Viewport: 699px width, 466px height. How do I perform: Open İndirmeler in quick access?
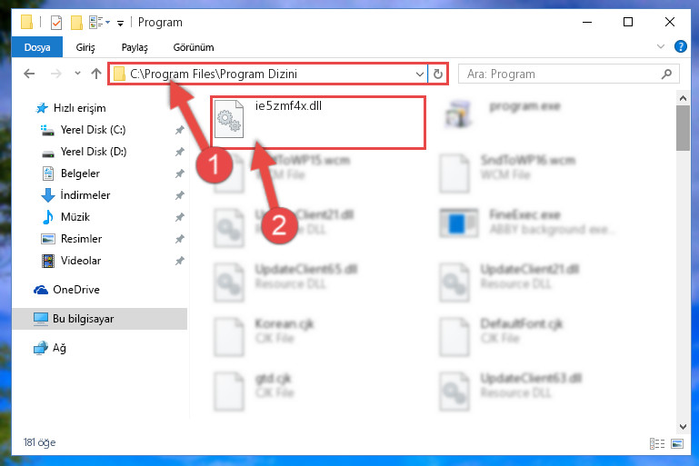[85, 195]
